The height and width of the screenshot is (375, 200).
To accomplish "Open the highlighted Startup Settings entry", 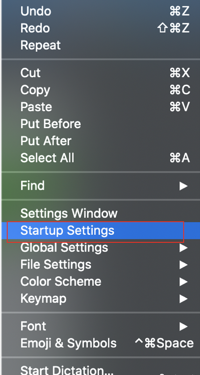I will 100,230.
